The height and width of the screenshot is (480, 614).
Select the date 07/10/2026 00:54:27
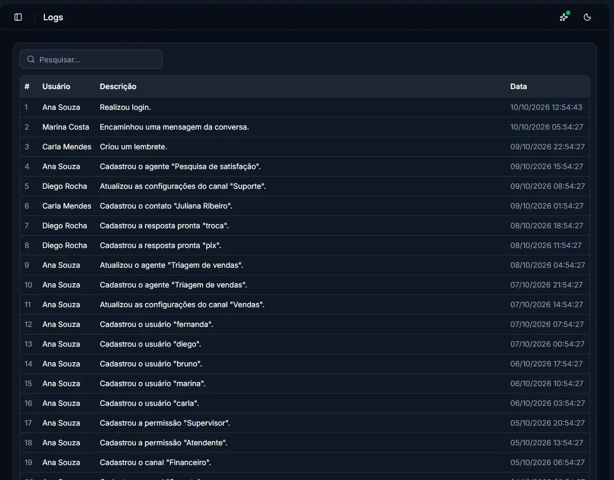547,344
